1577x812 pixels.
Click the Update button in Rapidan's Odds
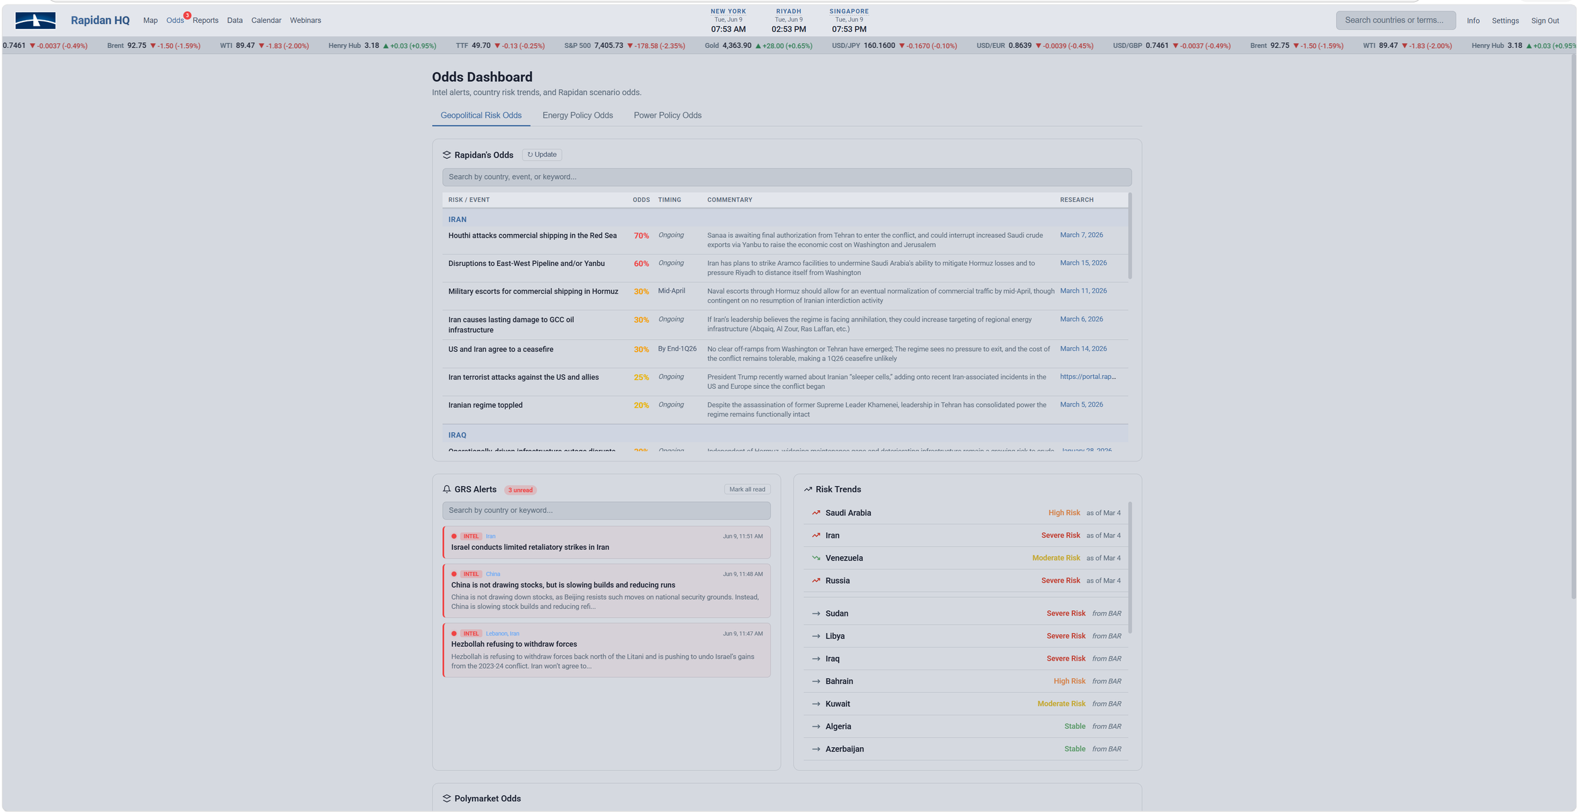[x=542, y=154]
